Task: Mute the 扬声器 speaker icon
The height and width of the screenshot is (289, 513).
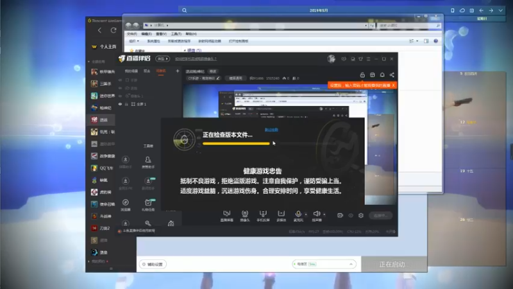Action: coord(316,214)
